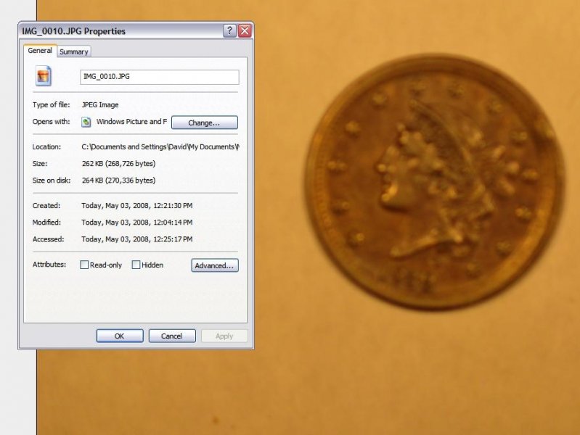This screenshot has width=580, height=435.
Task: Click the Accessed date ending 12:25:17 PM
Action: pyautogui.click(x=137, y=239)
